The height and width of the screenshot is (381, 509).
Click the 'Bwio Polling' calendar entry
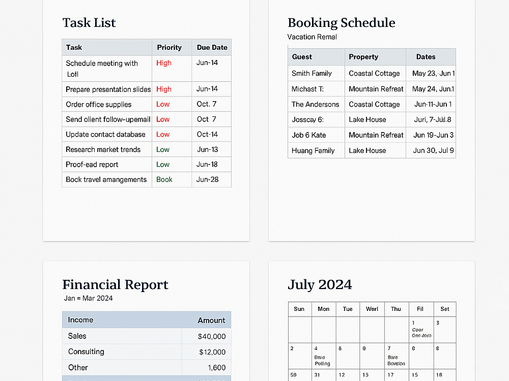pyautogui.click(x=322, y=361)
